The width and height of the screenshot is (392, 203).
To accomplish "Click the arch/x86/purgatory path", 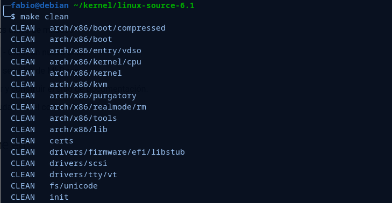I will pyautogui.click(x=92, y=96).
